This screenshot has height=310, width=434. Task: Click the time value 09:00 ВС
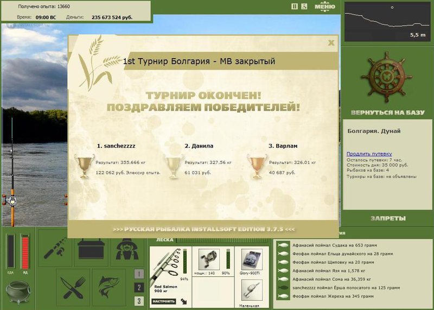tap(46, 17)
